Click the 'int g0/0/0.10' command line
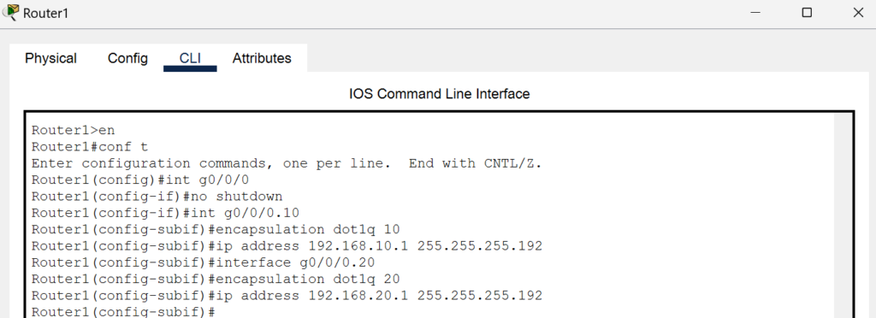 coord(165,213)
